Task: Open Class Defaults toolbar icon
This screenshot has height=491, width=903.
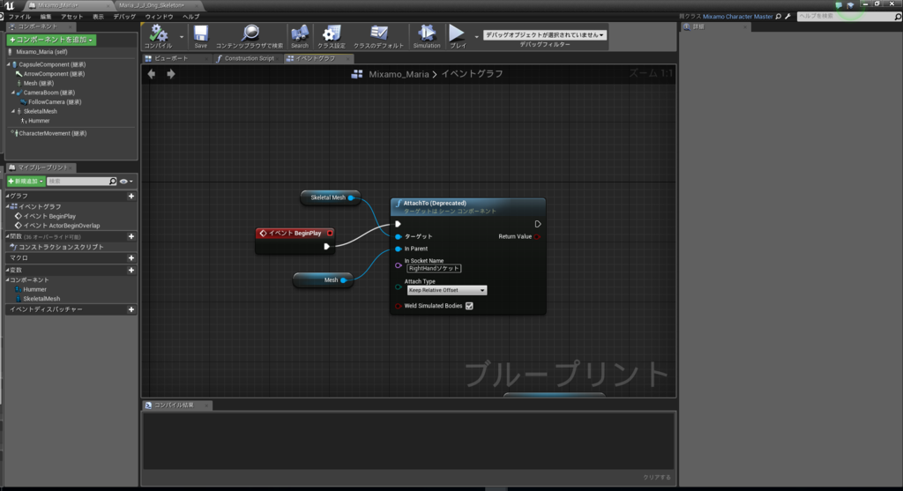Action: pos(378,33)
